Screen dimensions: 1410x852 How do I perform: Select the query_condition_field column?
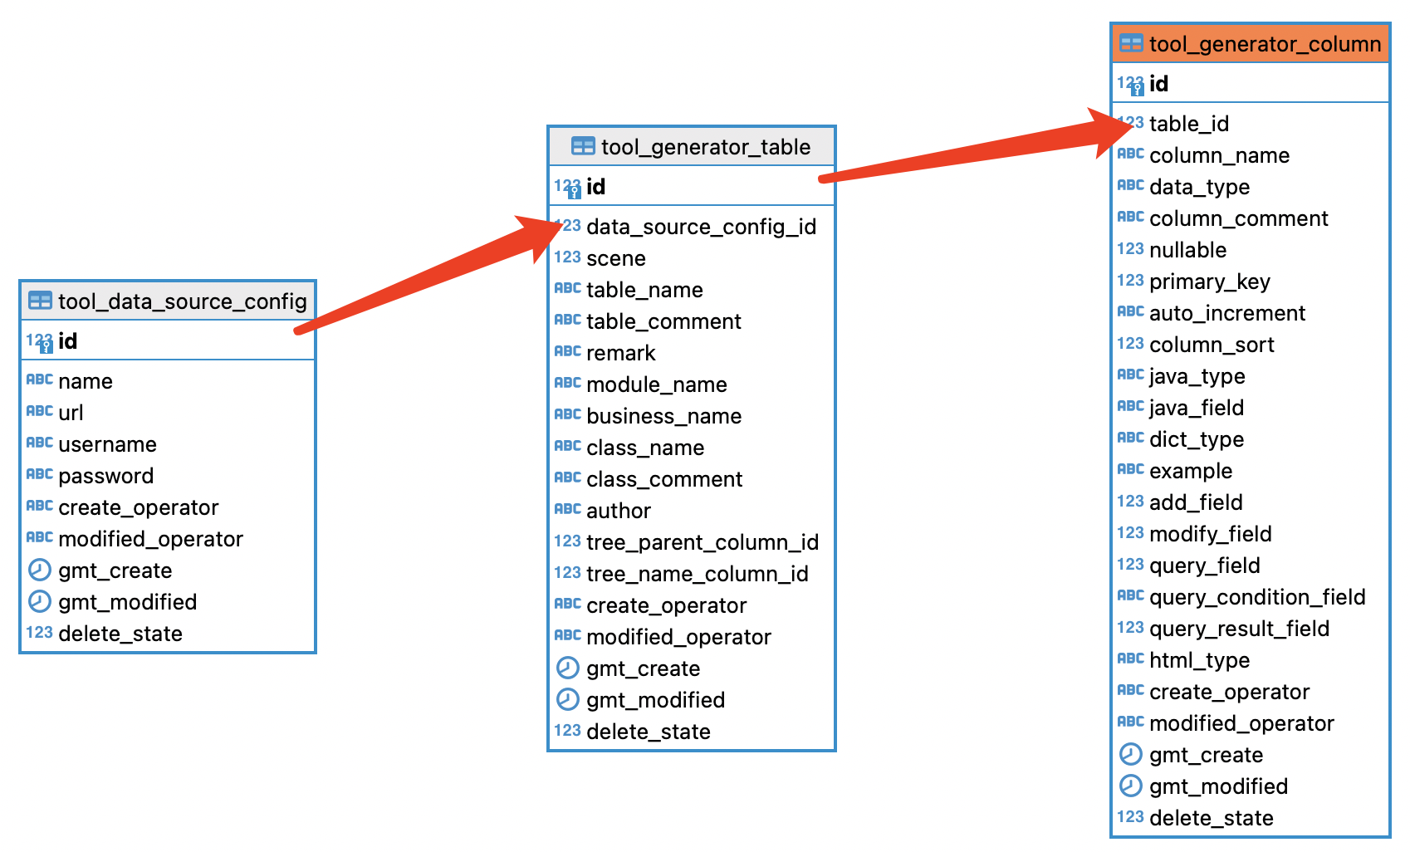click(1258, 597)
